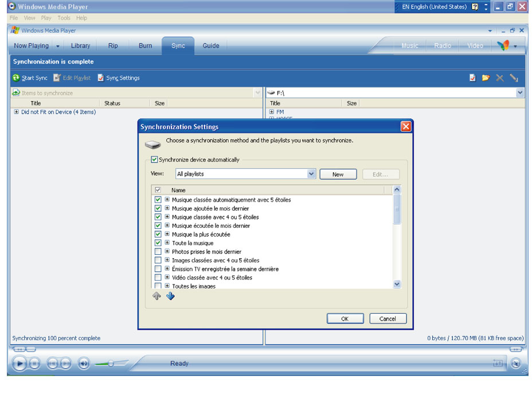Expand Did not Fit on Device group
Screen dimensions: 532x399
tap(16, 112)
